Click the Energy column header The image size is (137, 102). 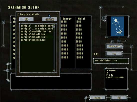click(67, 19)
